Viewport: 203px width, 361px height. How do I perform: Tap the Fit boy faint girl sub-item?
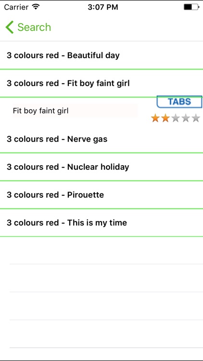(75, 111)
